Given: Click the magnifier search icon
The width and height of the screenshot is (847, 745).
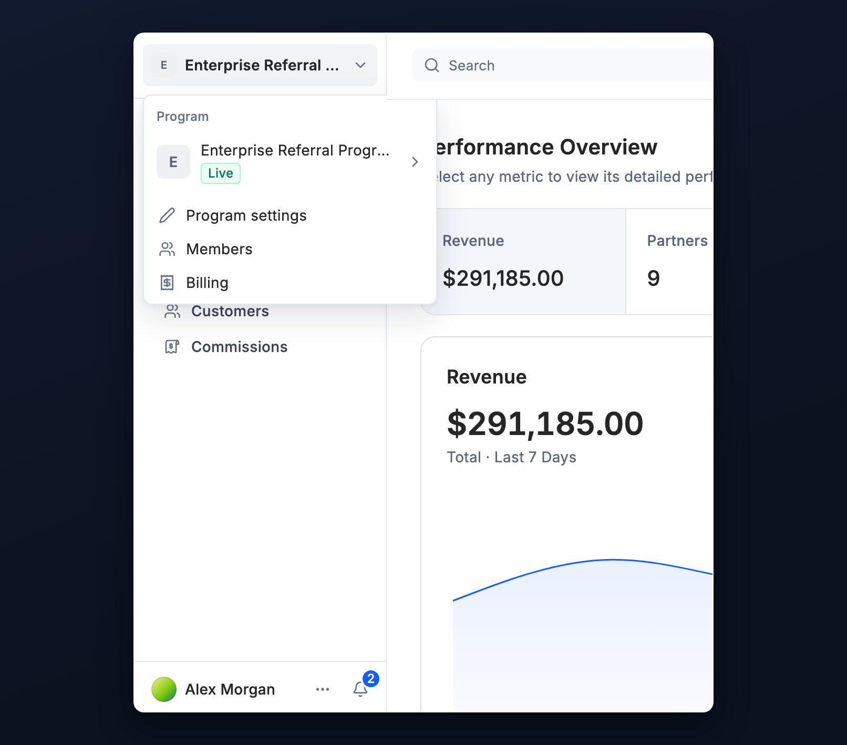Looking at the screenshot, I should tap(432, 65).
